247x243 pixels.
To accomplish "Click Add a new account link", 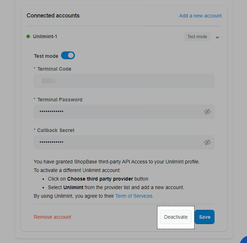I will (x=200, y=16).
